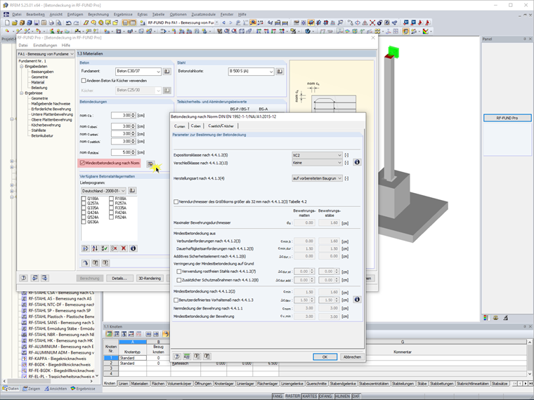Uncheck Mindestbetondeckung nach Norm checkbox

(82, 163)
